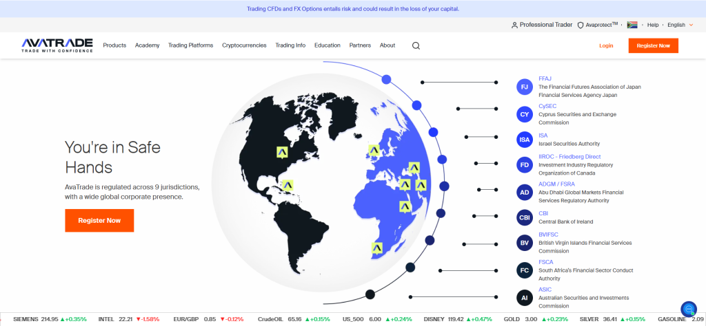The image size is (706, 326).
Task: Open the ISA regulator link
Action: click(543, 135)
